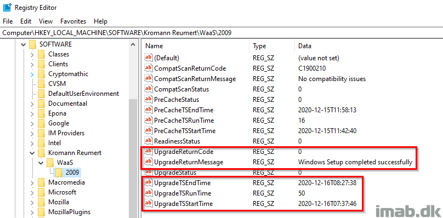The width and height of the screenshot is (443, 218).
Task: Click the registry path address bar
Action: 222,32
